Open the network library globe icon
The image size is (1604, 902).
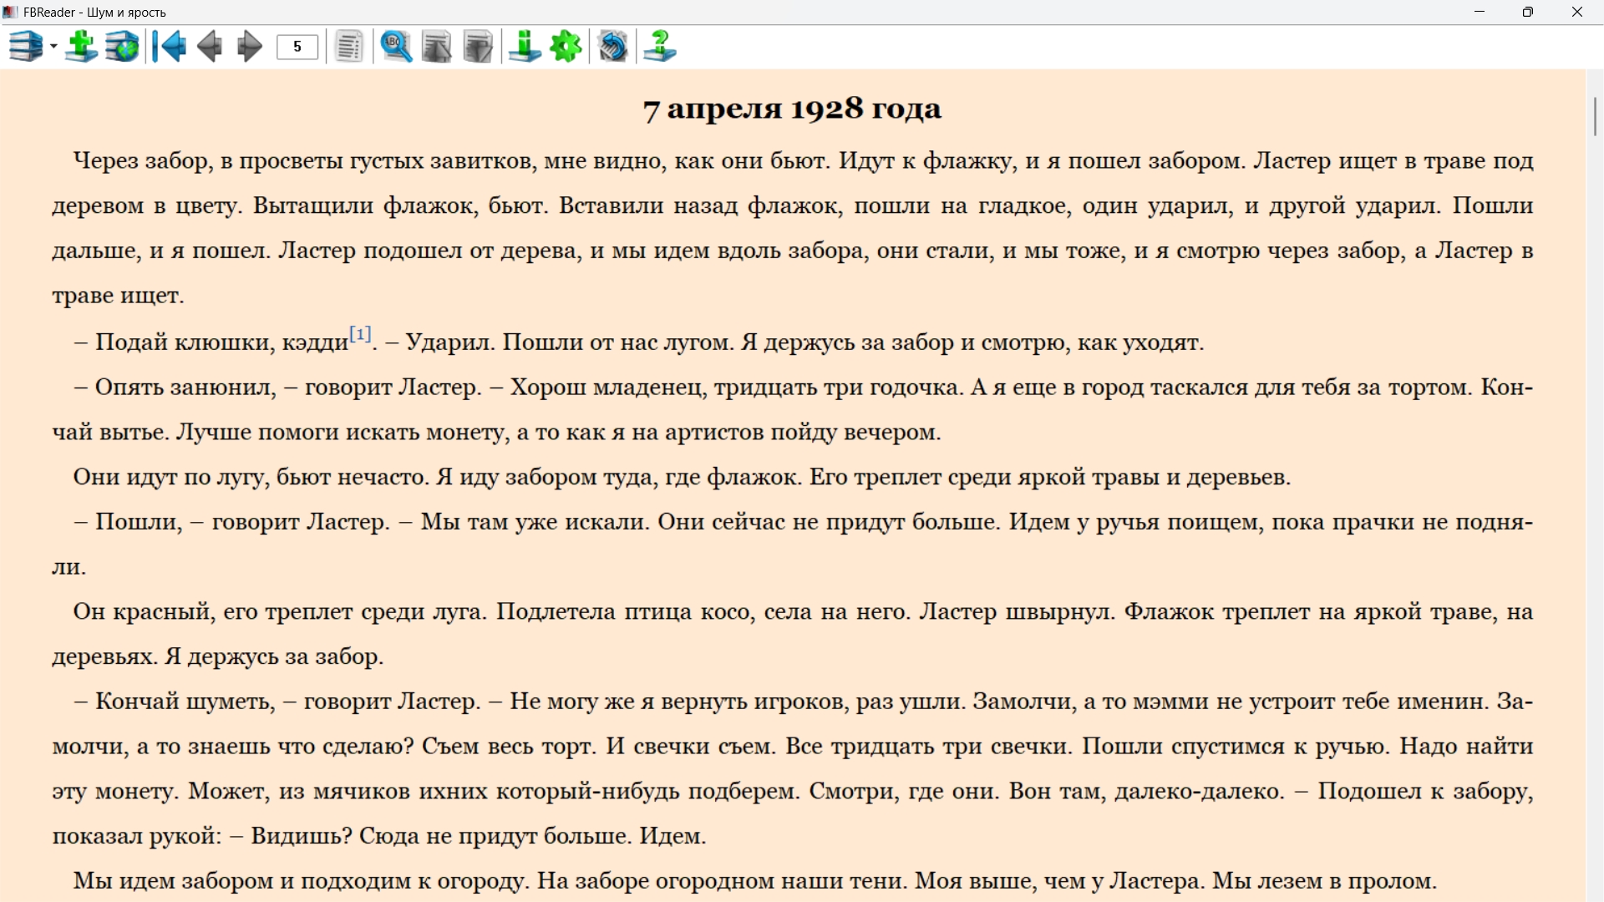pyautogui.click(x=122, y=47)
